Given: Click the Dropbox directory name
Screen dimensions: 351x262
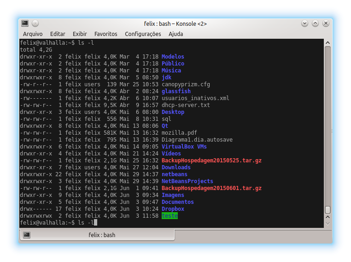Looking at the screenshot, I should [x=173, y=209].
